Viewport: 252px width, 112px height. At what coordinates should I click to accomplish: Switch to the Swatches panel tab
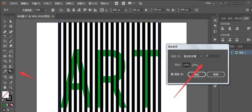click(x=224, y=18)
